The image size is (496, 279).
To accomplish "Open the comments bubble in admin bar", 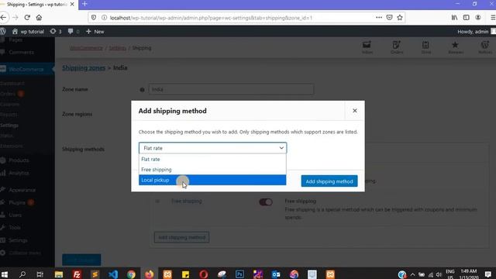I will [x=74, y=32].
